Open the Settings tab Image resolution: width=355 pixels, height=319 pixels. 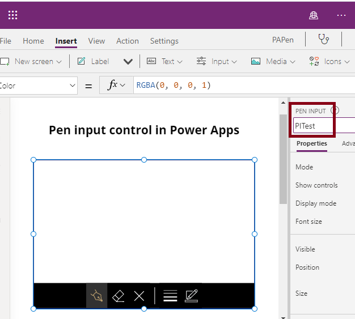(164, 41)
